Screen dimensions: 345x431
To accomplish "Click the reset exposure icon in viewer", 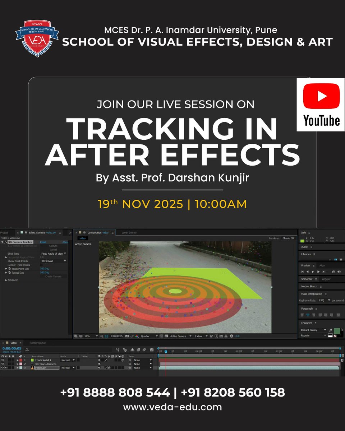I will [x=231, y=336].
